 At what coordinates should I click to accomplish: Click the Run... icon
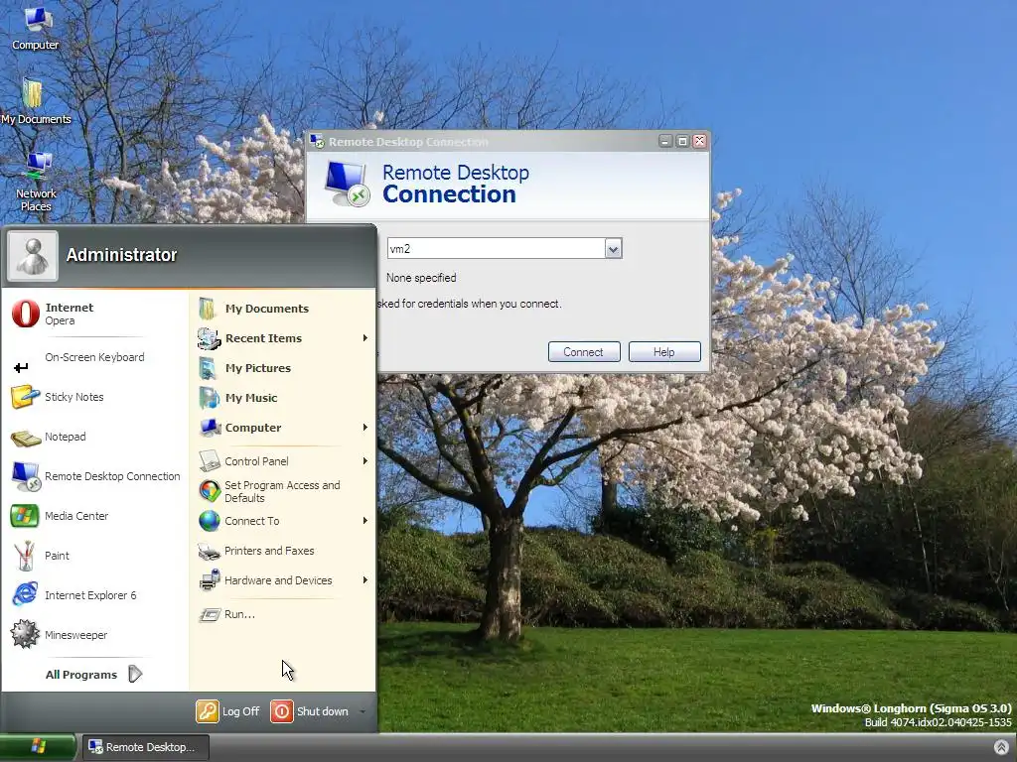pyautogui.click(x=210, y=614)
